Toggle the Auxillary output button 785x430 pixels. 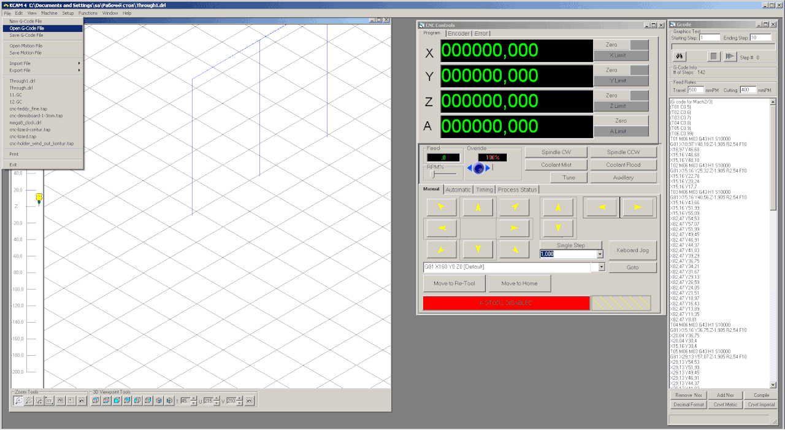[623, 178]
